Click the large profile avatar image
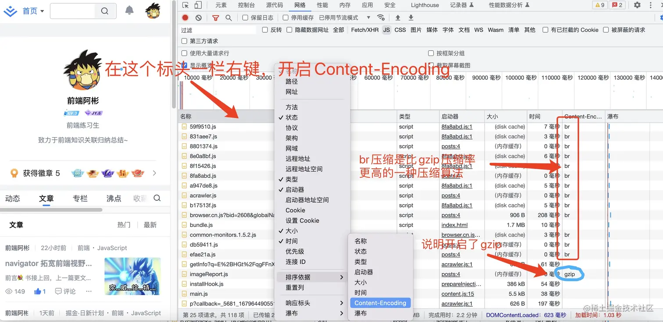The width and height of the screenshot is (663, 322). [x=83, y=71]
